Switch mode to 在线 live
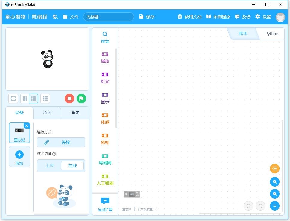The width and height of the screenshot is (290, 221). (72, 166)
